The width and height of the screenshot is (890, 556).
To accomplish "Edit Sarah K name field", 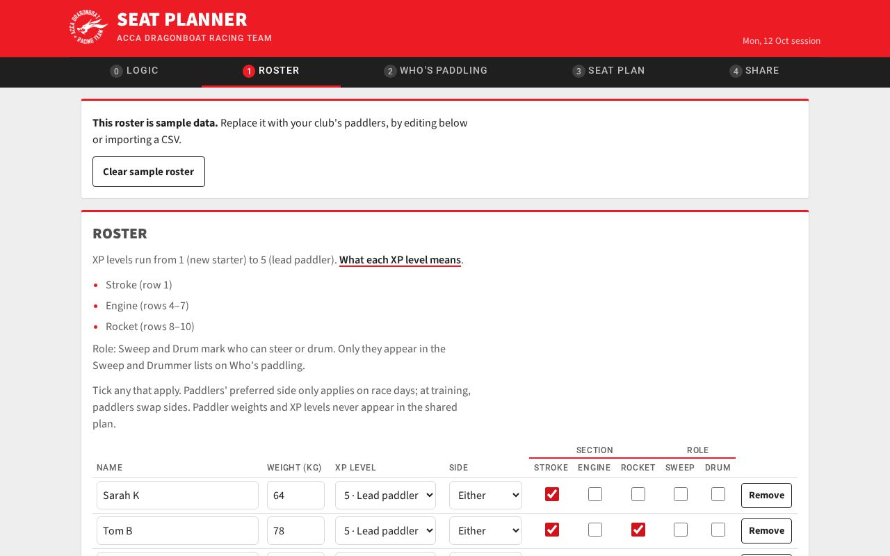I will click(177, 496).
